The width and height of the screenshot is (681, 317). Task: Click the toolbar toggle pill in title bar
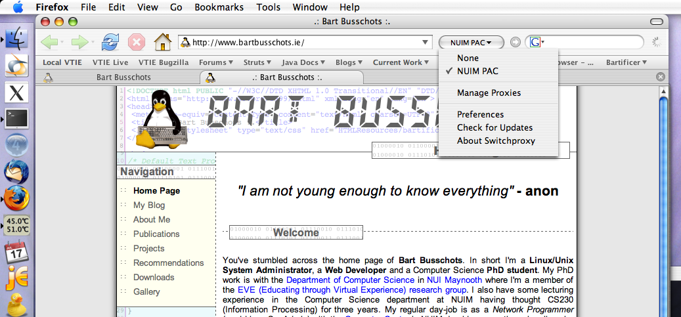tap(656, 22)
